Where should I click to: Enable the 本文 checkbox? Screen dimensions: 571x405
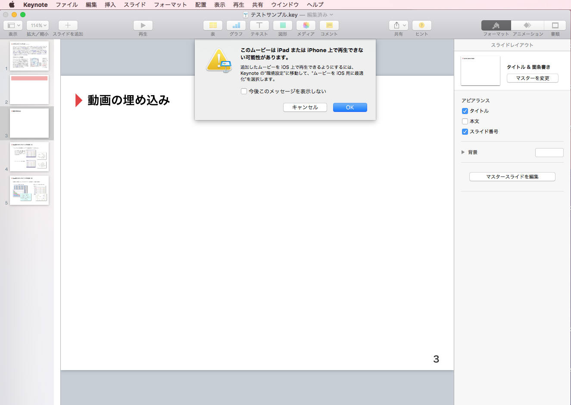coord(465,121)
